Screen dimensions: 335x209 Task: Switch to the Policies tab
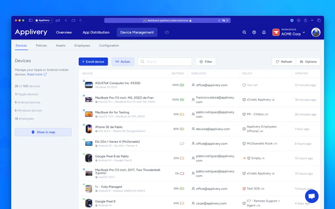[41, 46]
